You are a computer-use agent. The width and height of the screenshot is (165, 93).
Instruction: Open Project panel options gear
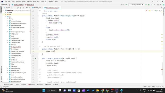(x=27, y=8)
